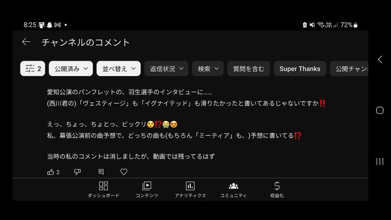Open the 収益化 dollar tab
Viewport: 391px width, 220px height.
pos(277,190)
